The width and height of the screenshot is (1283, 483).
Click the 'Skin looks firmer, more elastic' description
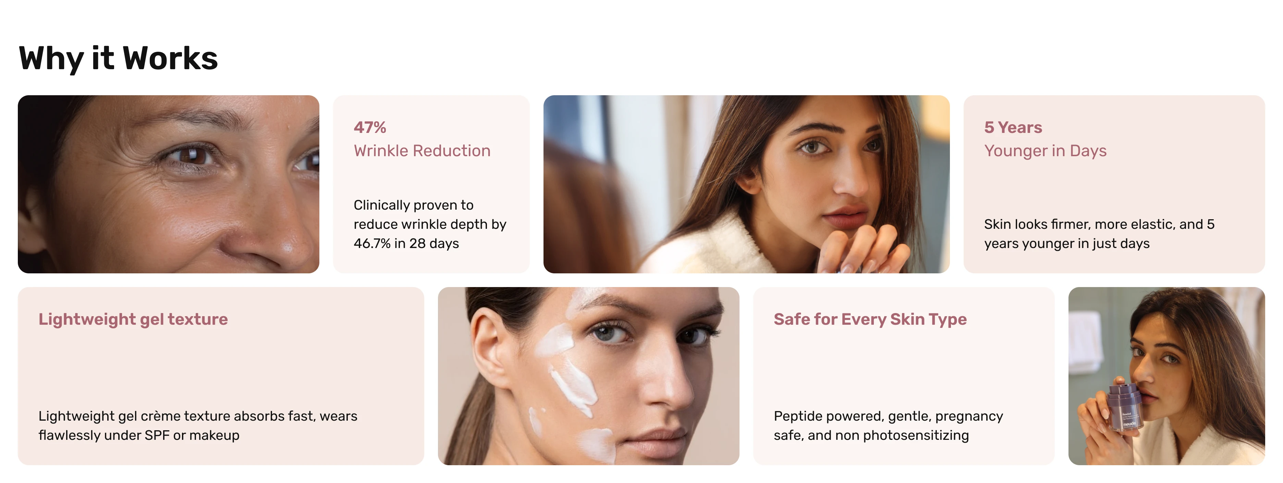(x=1099, y=234)
